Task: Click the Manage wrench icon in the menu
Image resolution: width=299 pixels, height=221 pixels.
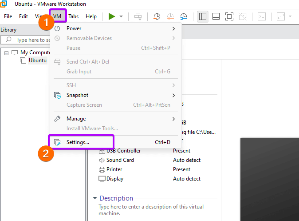Action: coord(57,119)
